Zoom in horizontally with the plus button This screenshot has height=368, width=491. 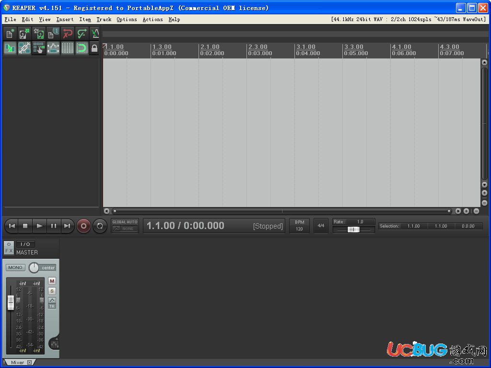pos(466,211)
